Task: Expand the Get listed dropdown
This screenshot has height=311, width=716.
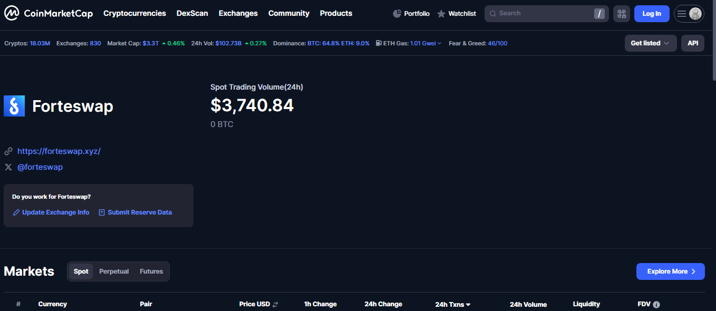Action: coord(651,43)
